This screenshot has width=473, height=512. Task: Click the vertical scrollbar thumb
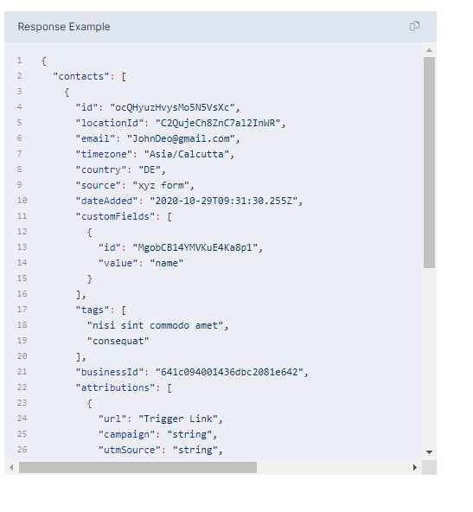pyautogui.click(x=429, y=163)
